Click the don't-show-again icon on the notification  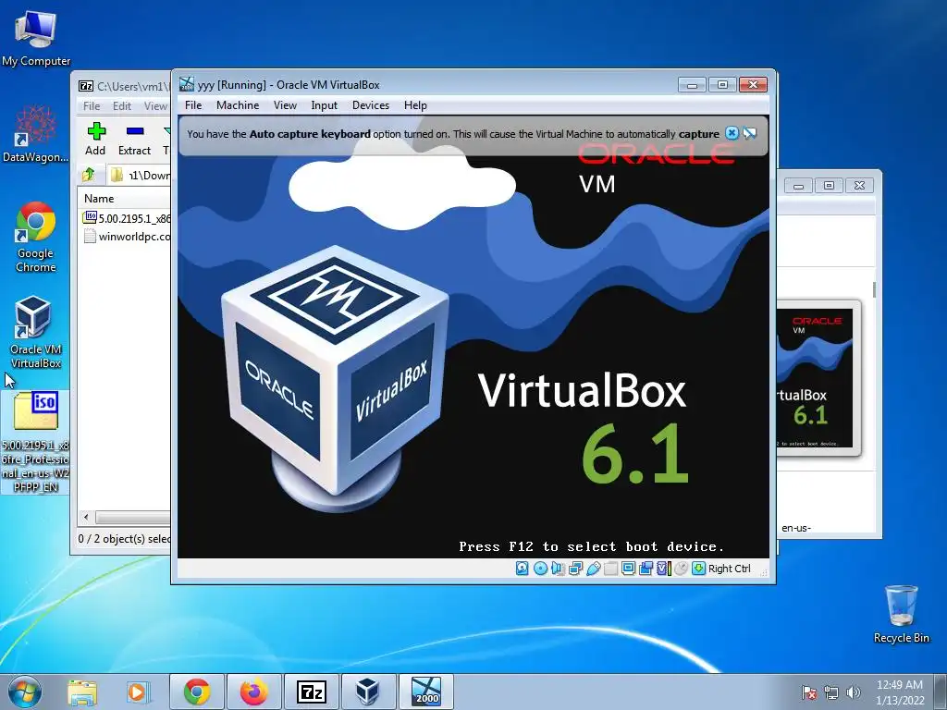(x=750, y=133)
